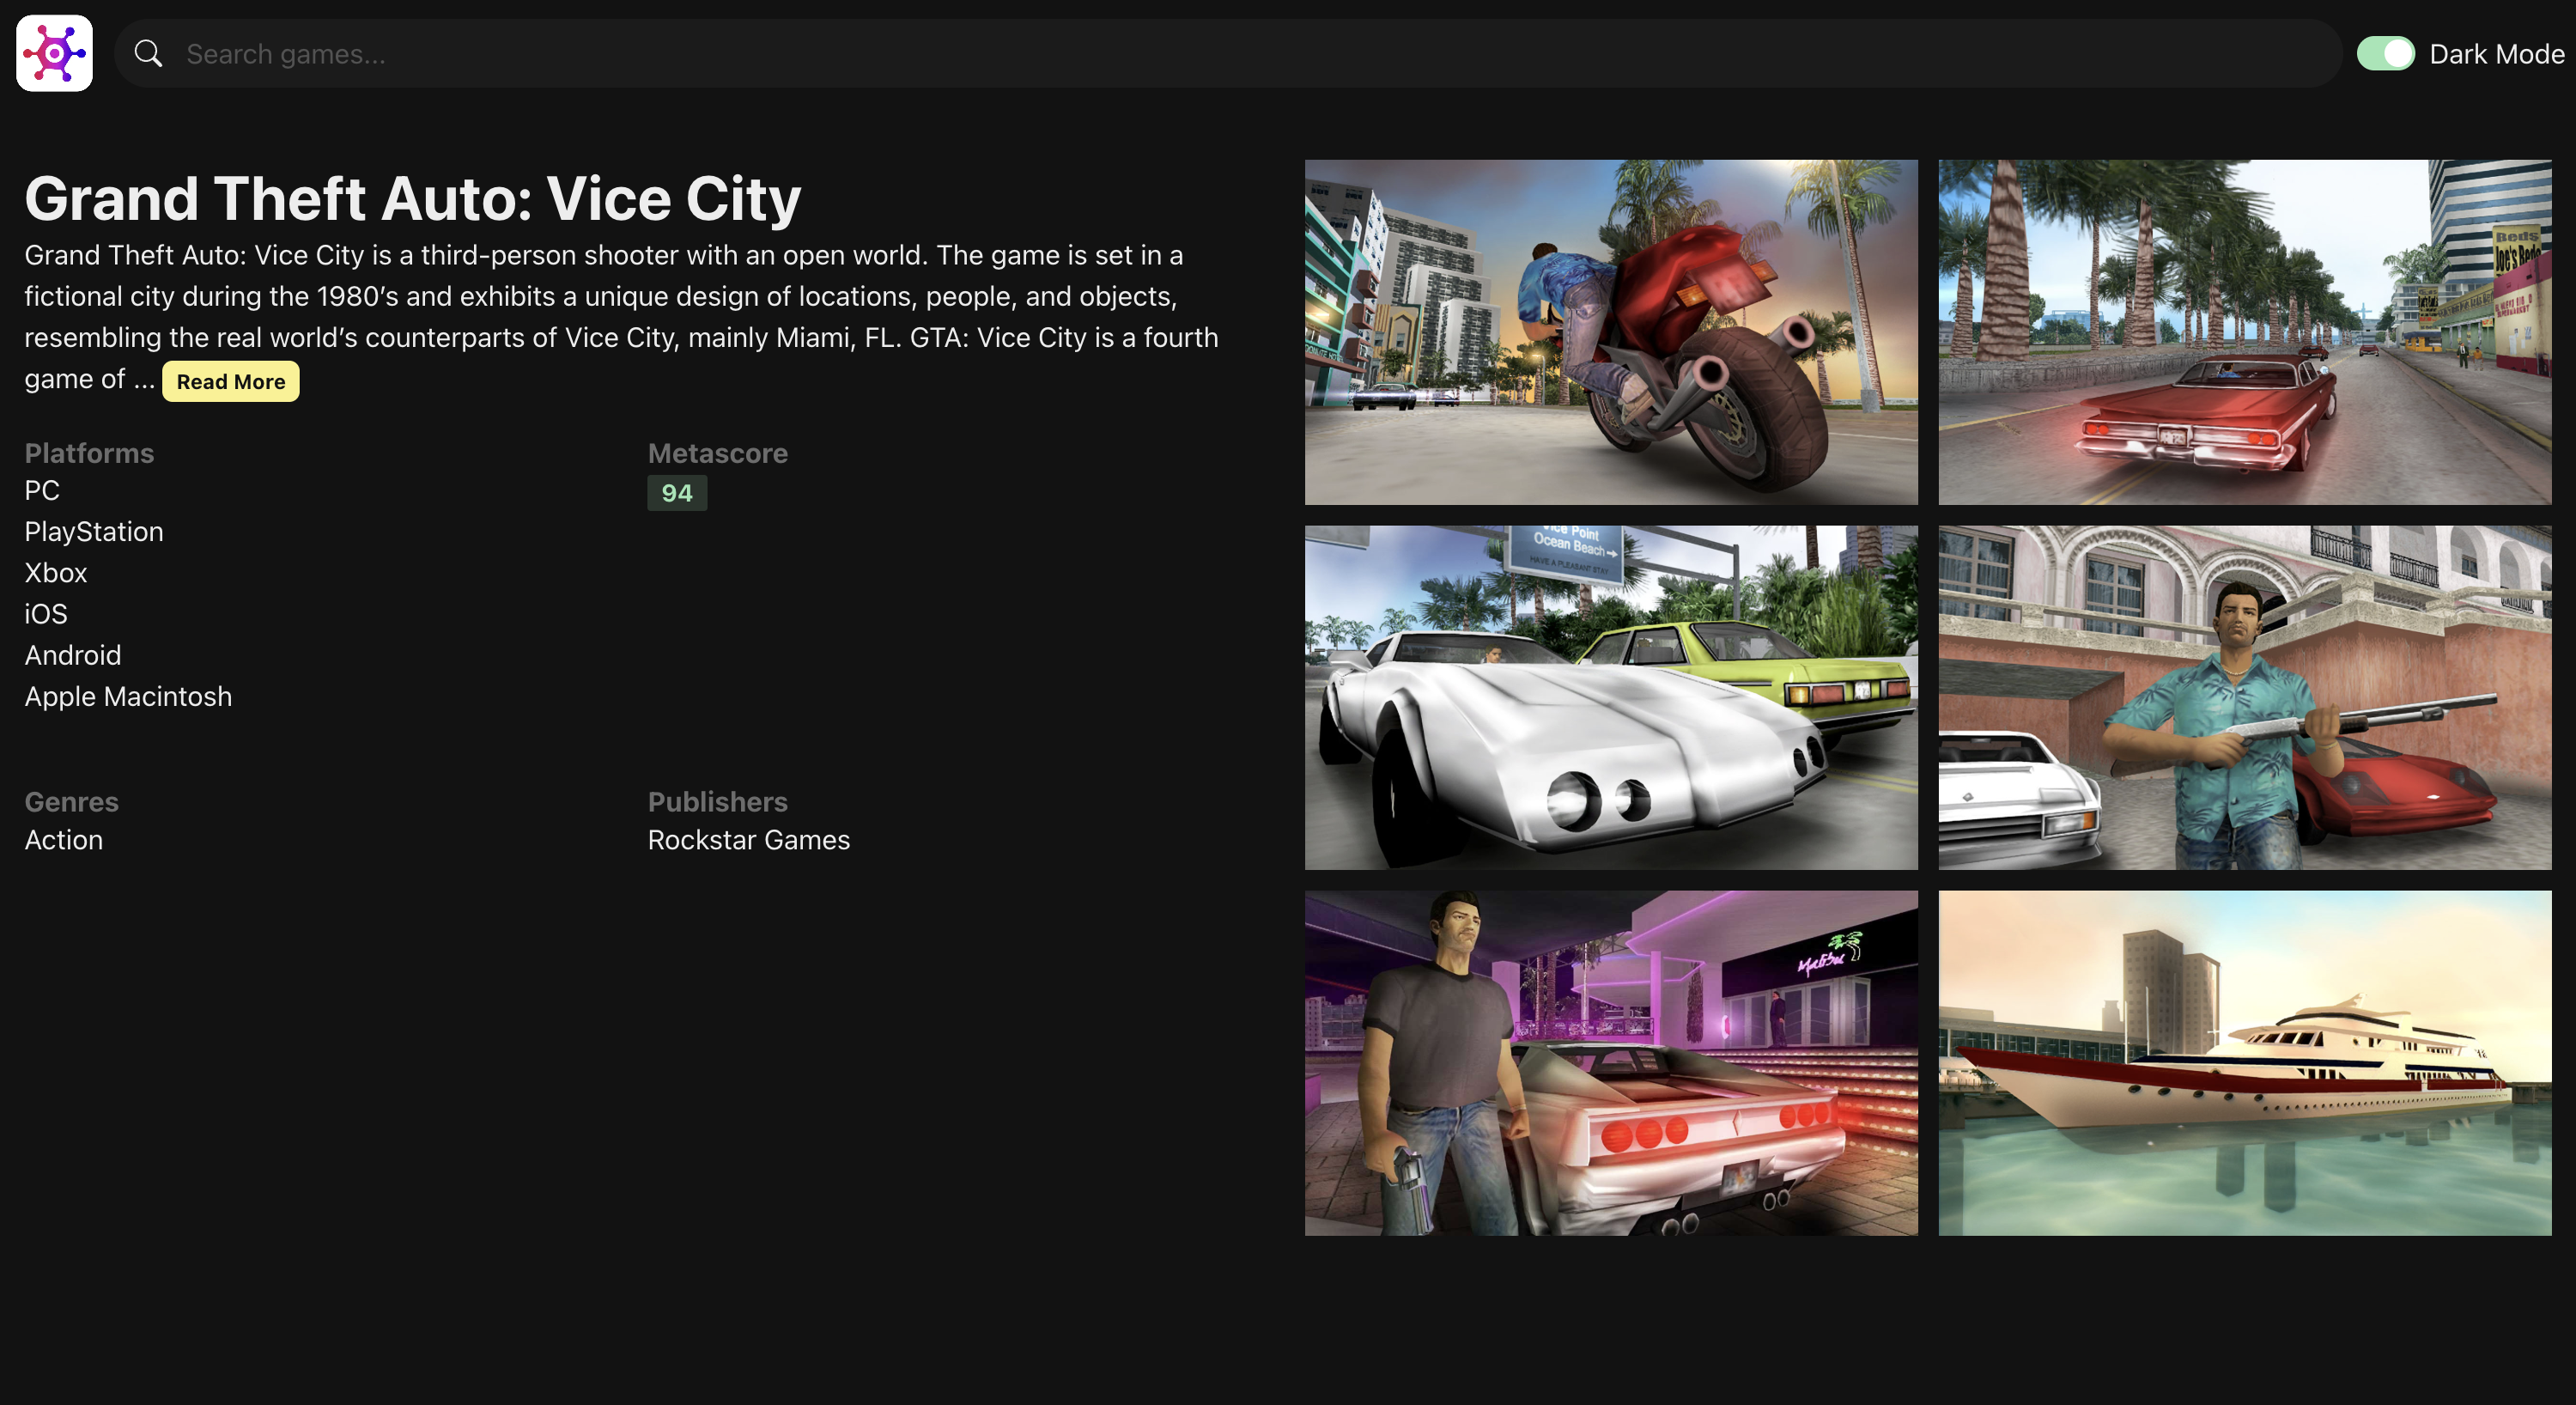Screen dimensions: 2576x1405
Task: Select the Apple Macintosh platform entry
Action: [128, 696]
